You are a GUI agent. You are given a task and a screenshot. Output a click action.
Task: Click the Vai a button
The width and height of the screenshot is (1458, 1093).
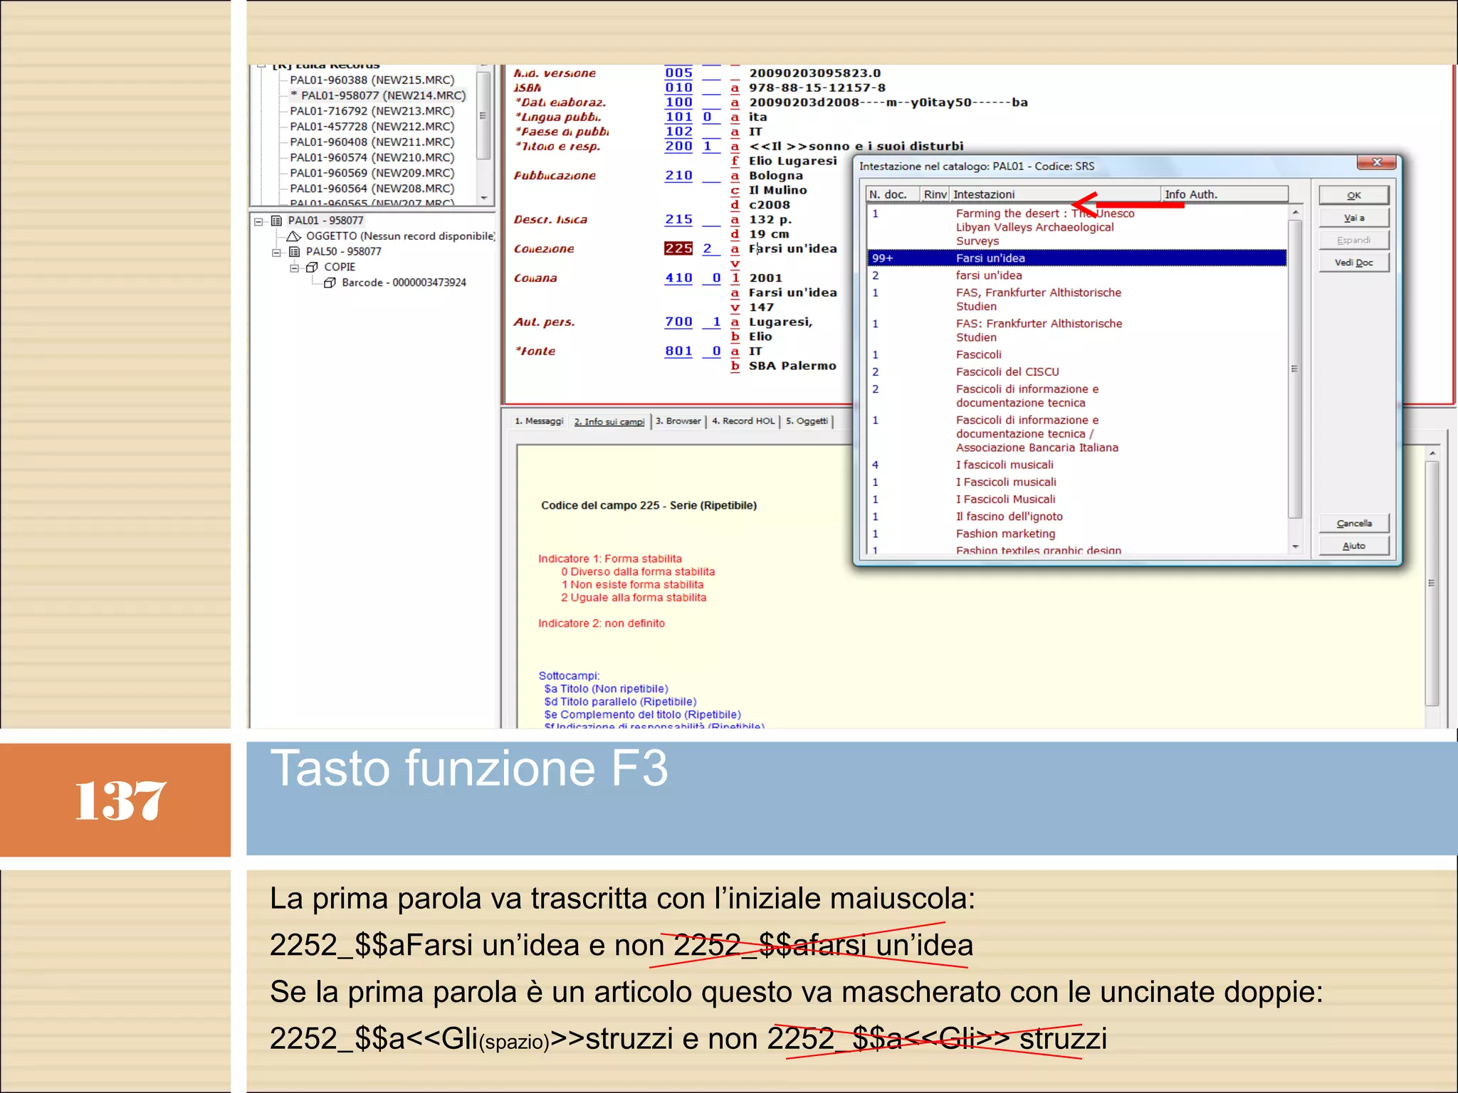tap(1353, 218)
